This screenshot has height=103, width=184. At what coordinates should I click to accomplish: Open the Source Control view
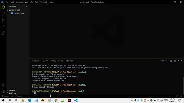pyautogui.click(x=3, y=20)
